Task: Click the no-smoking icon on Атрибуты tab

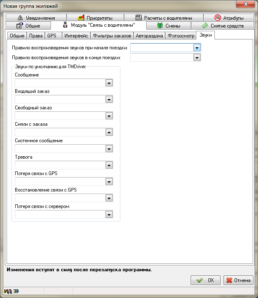Action: [218, 18]
